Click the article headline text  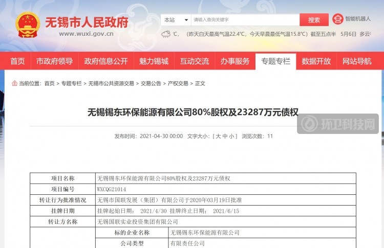(x=193, y=112)
